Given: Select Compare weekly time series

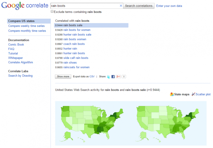Looking at the screenshot, I should pos(26,26).
